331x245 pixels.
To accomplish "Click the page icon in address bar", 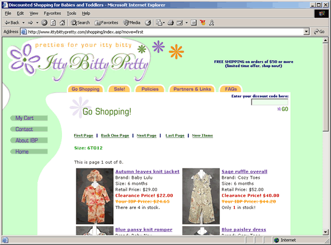I will pos(24,32).
